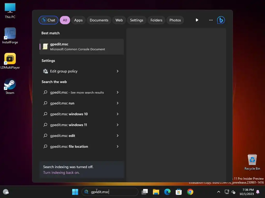Select web suggestion gpedit.msc windows 10
The height and width of the screenshot is (198, 265).
click(82, 114)
